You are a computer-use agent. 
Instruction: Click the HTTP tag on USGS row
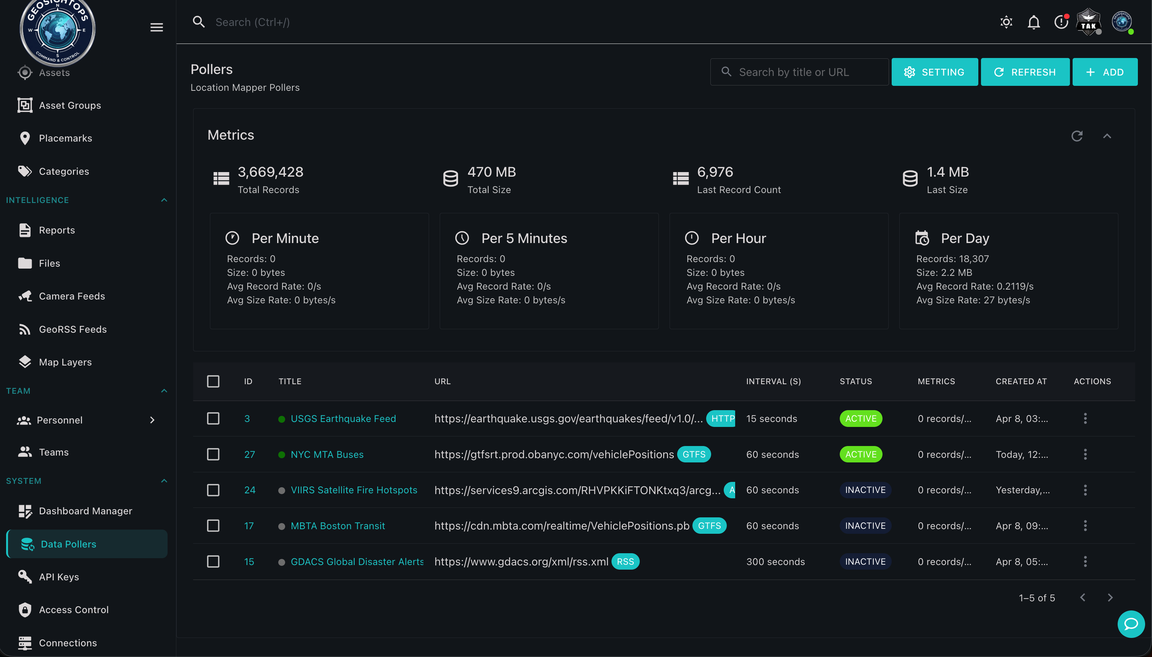pos(721,418)
